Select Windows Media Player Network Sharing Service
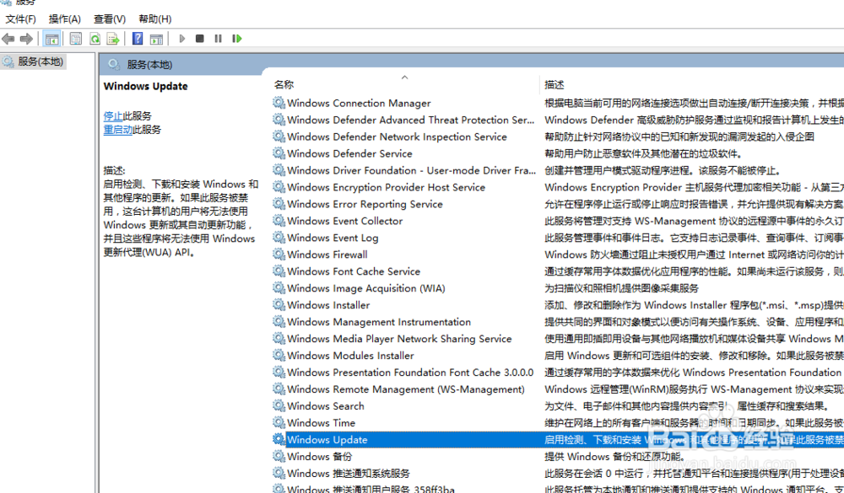 coord(399,339)
